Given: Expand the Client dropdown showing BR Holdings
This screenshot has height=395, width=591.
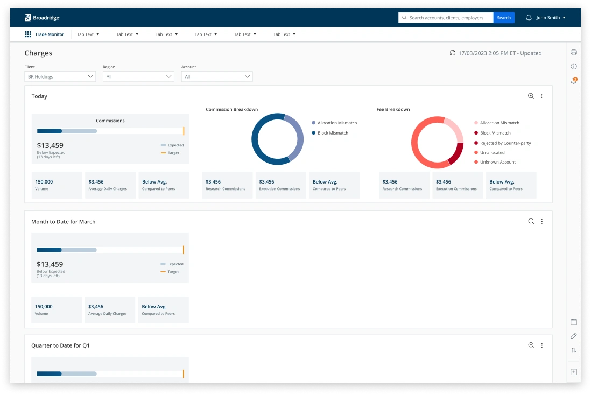Looking at the screenshot, I should (59, 76).
